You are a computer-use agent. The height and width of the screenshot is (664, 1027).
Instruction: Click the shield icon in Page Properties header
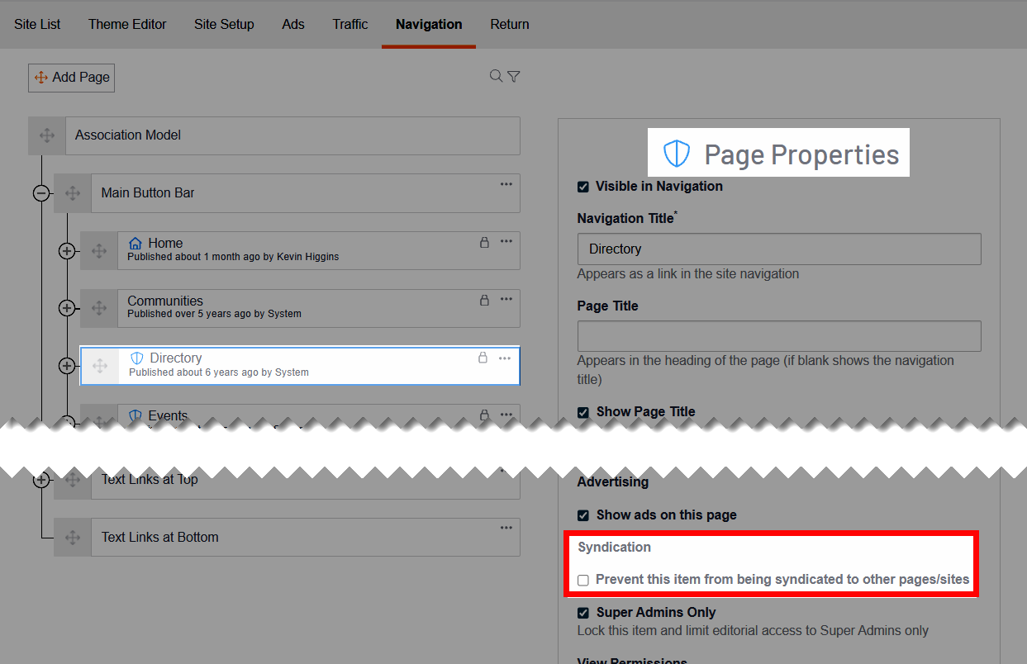676,153
